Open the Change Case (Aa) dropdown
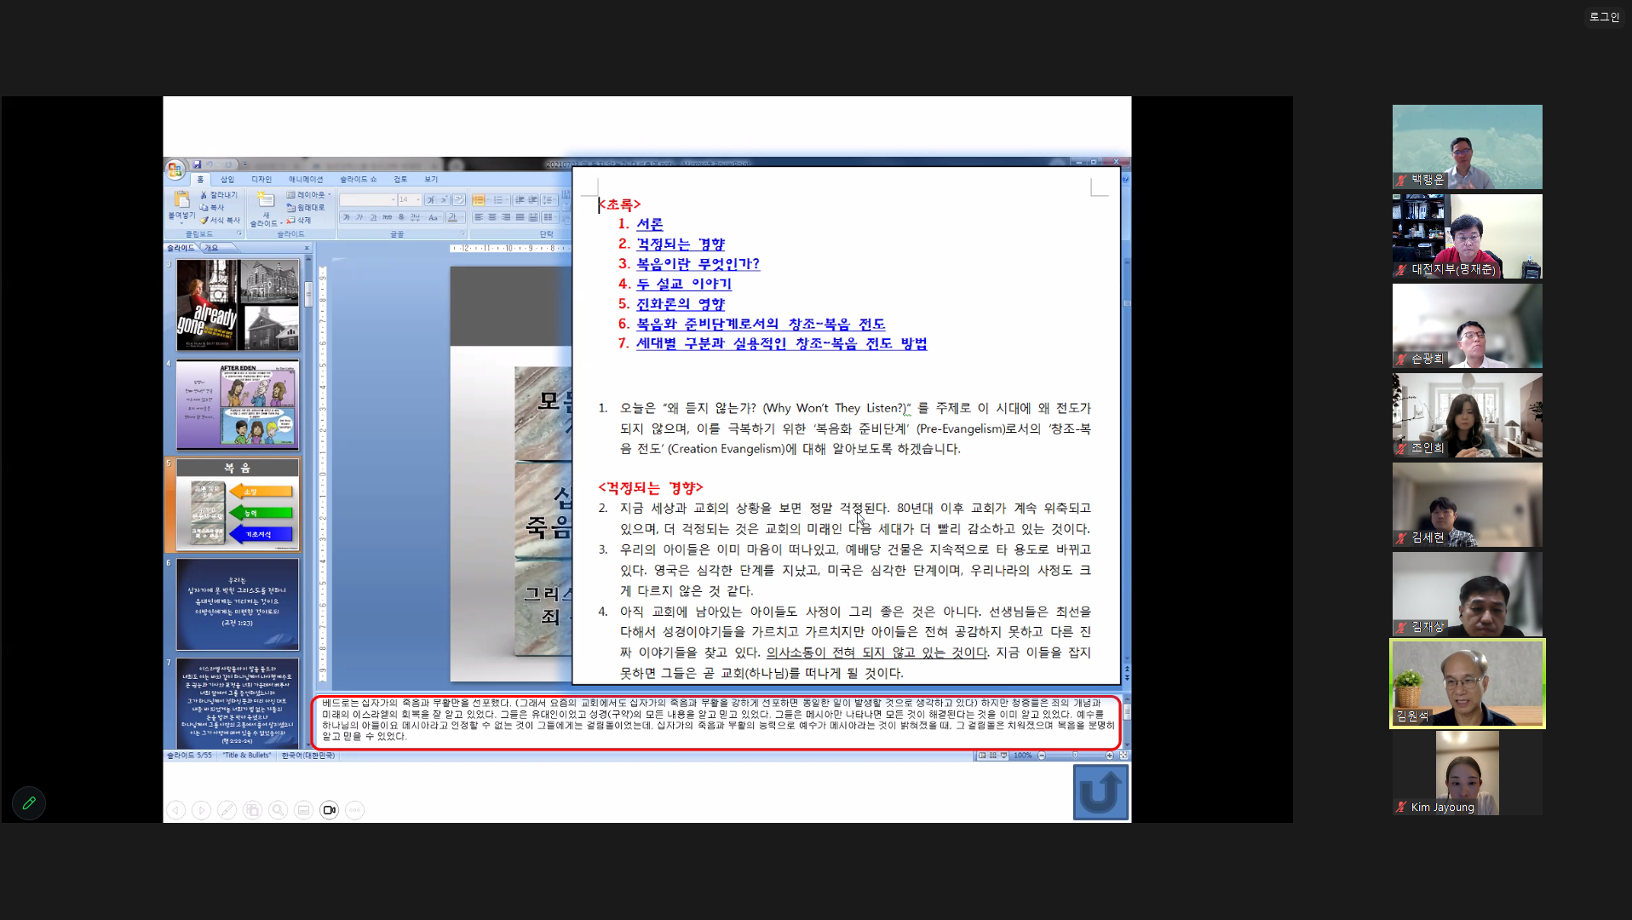 point(434,217)
